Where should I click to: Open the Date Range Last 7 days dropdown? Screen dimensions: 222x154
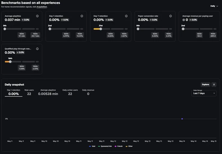(x=204, y=93)
